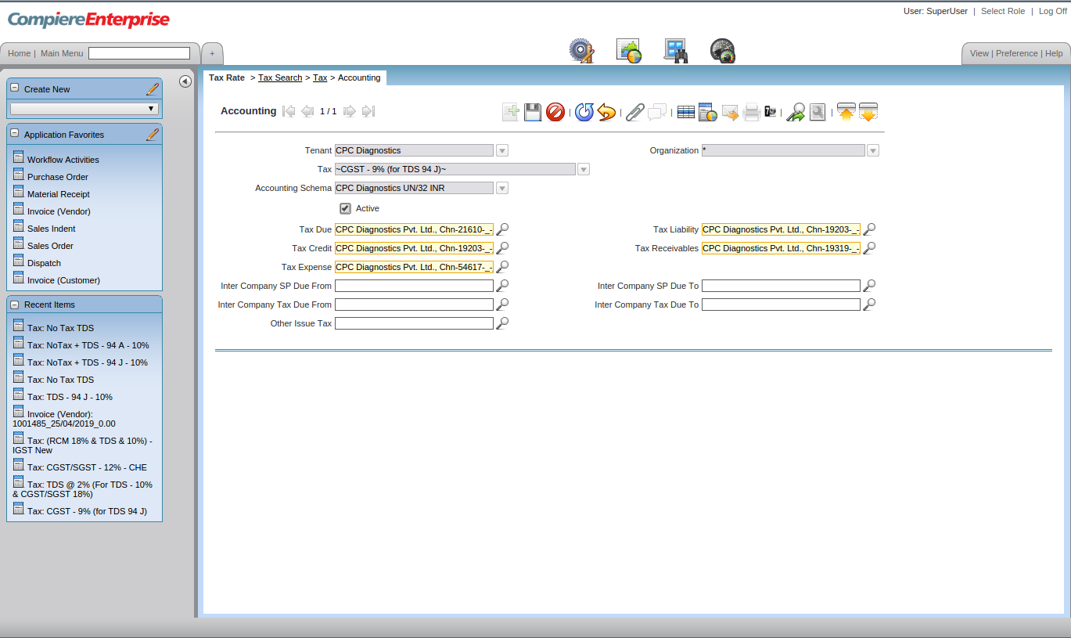Look up Tax Credit account with magnifier
This screenshot has width=1071, height=638.
click(503, 248)
